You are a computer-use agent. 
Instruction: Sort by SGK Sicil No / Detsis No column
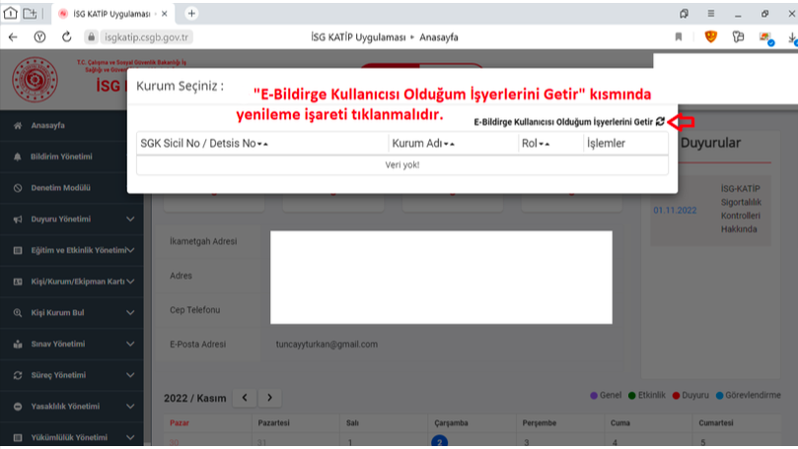coord(262,144)
